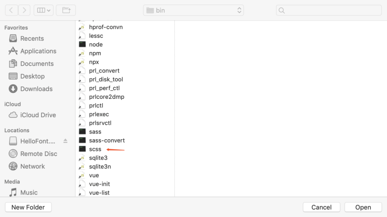Image resolution: width=387 pixels, height=217 pixels.
Task: Open Recents in the sidebar
Action: 32,39
